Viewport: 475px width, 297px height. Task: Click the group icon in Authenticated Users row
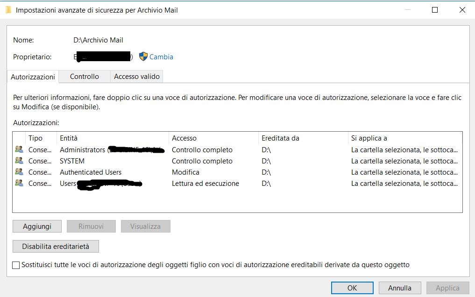pyautogui.click(x=19, y=172)
